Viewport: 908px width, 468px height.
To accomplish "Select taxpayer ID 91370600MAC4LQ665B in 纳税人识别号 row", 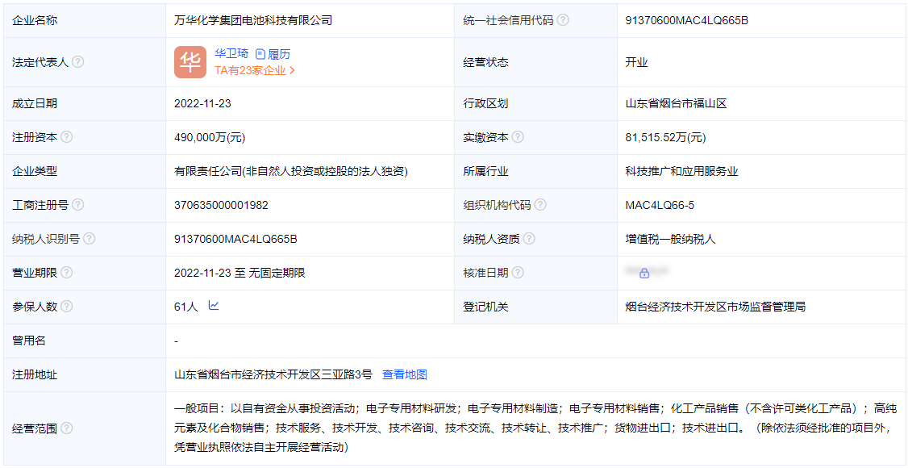I will point(235,239).
